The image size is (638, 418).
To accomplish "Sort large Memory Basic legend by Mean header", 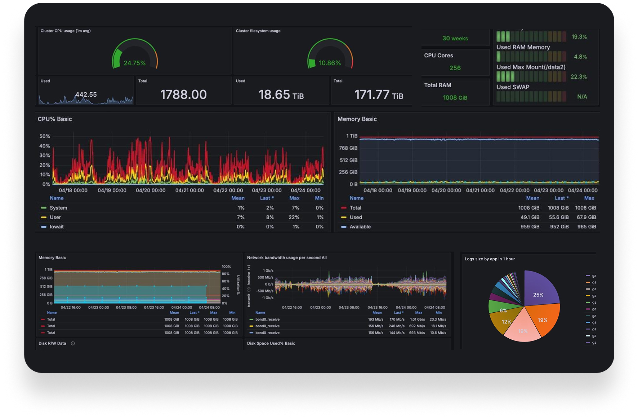I will (532, 198).
